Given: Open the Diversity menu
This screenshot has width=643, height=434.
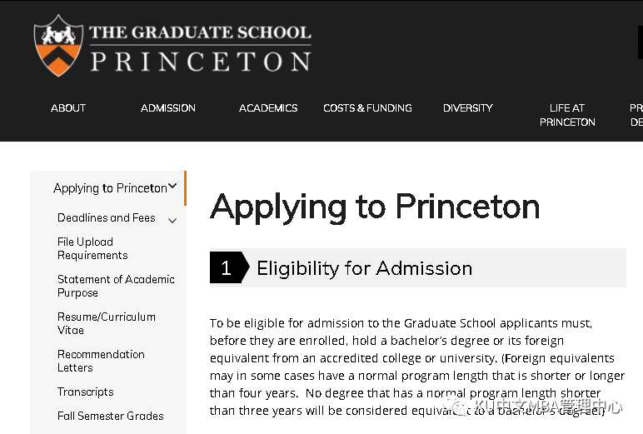Looking at the screenshot, I should coord(468,107).
